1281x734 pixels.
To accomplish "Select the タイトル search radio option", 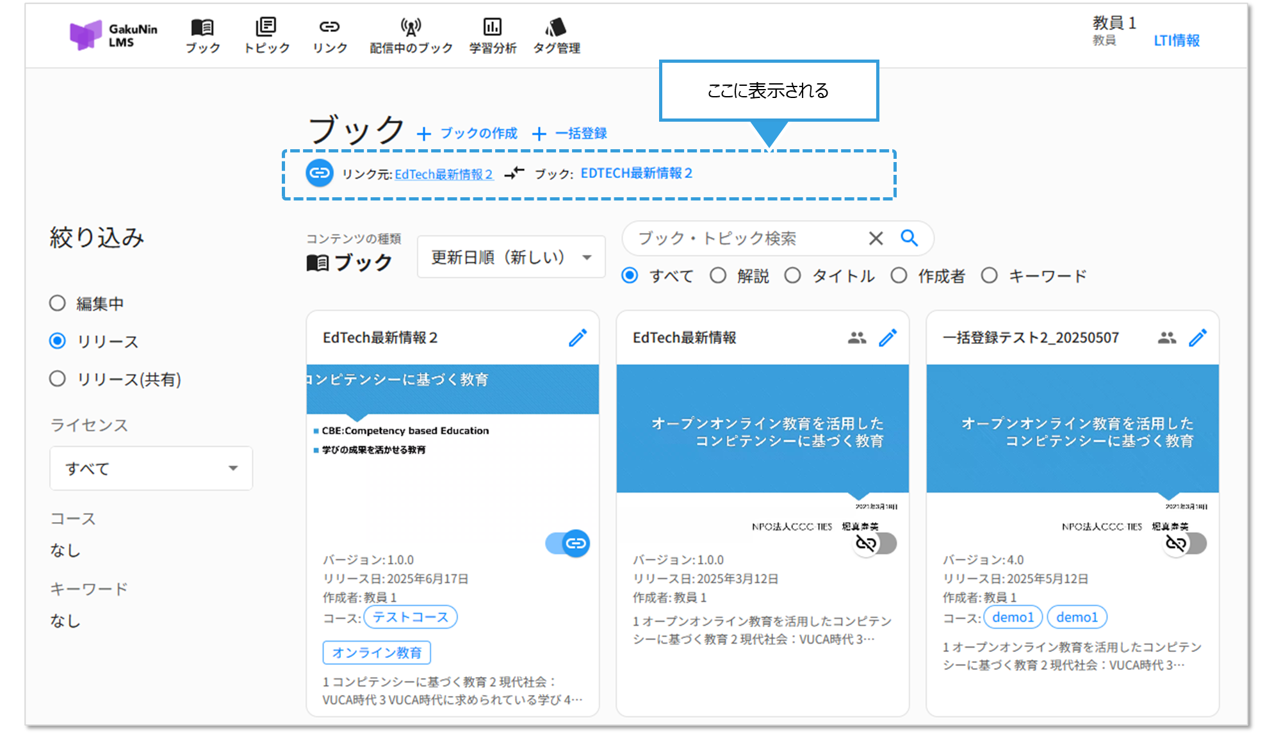I will click(793, 275).
